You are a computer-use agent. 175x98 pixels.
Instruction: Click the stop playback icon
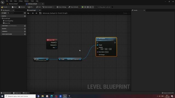click(88, 7)
